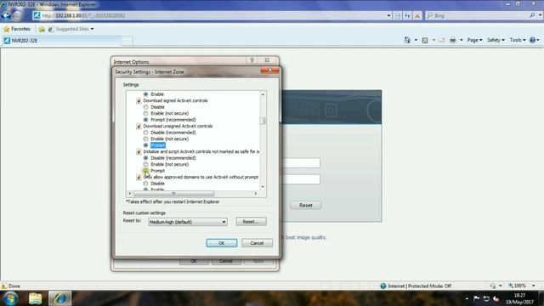Click the red volume/speaker tray icon

[x=496, y=298]
